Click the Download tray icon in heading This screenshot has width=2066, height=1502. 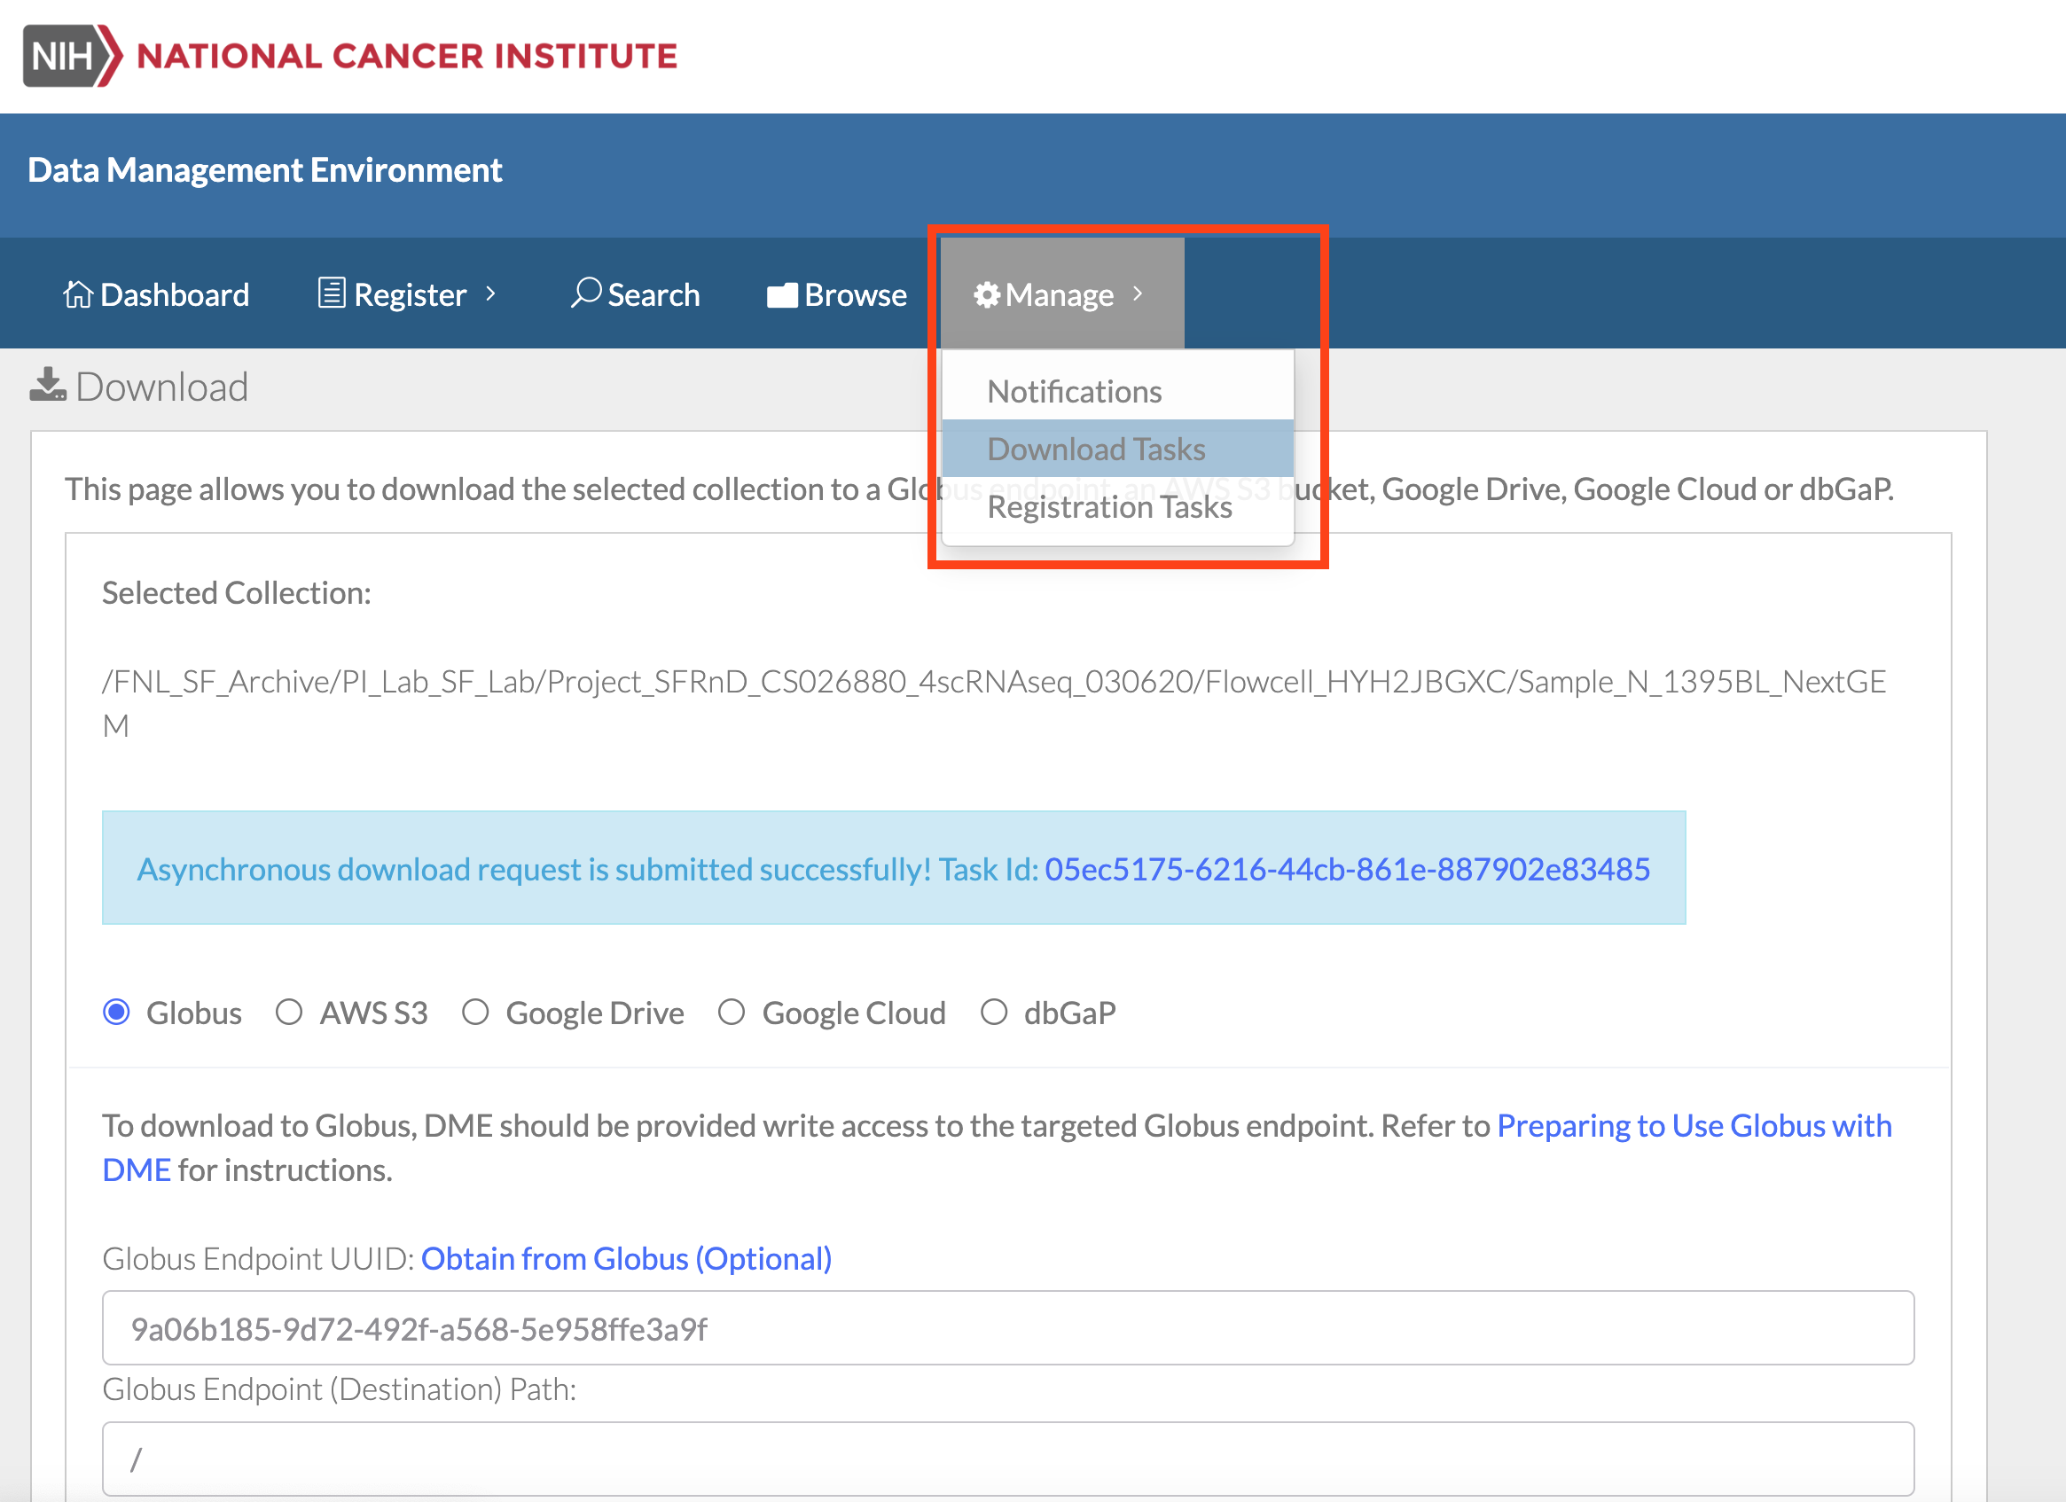[47, 386]
